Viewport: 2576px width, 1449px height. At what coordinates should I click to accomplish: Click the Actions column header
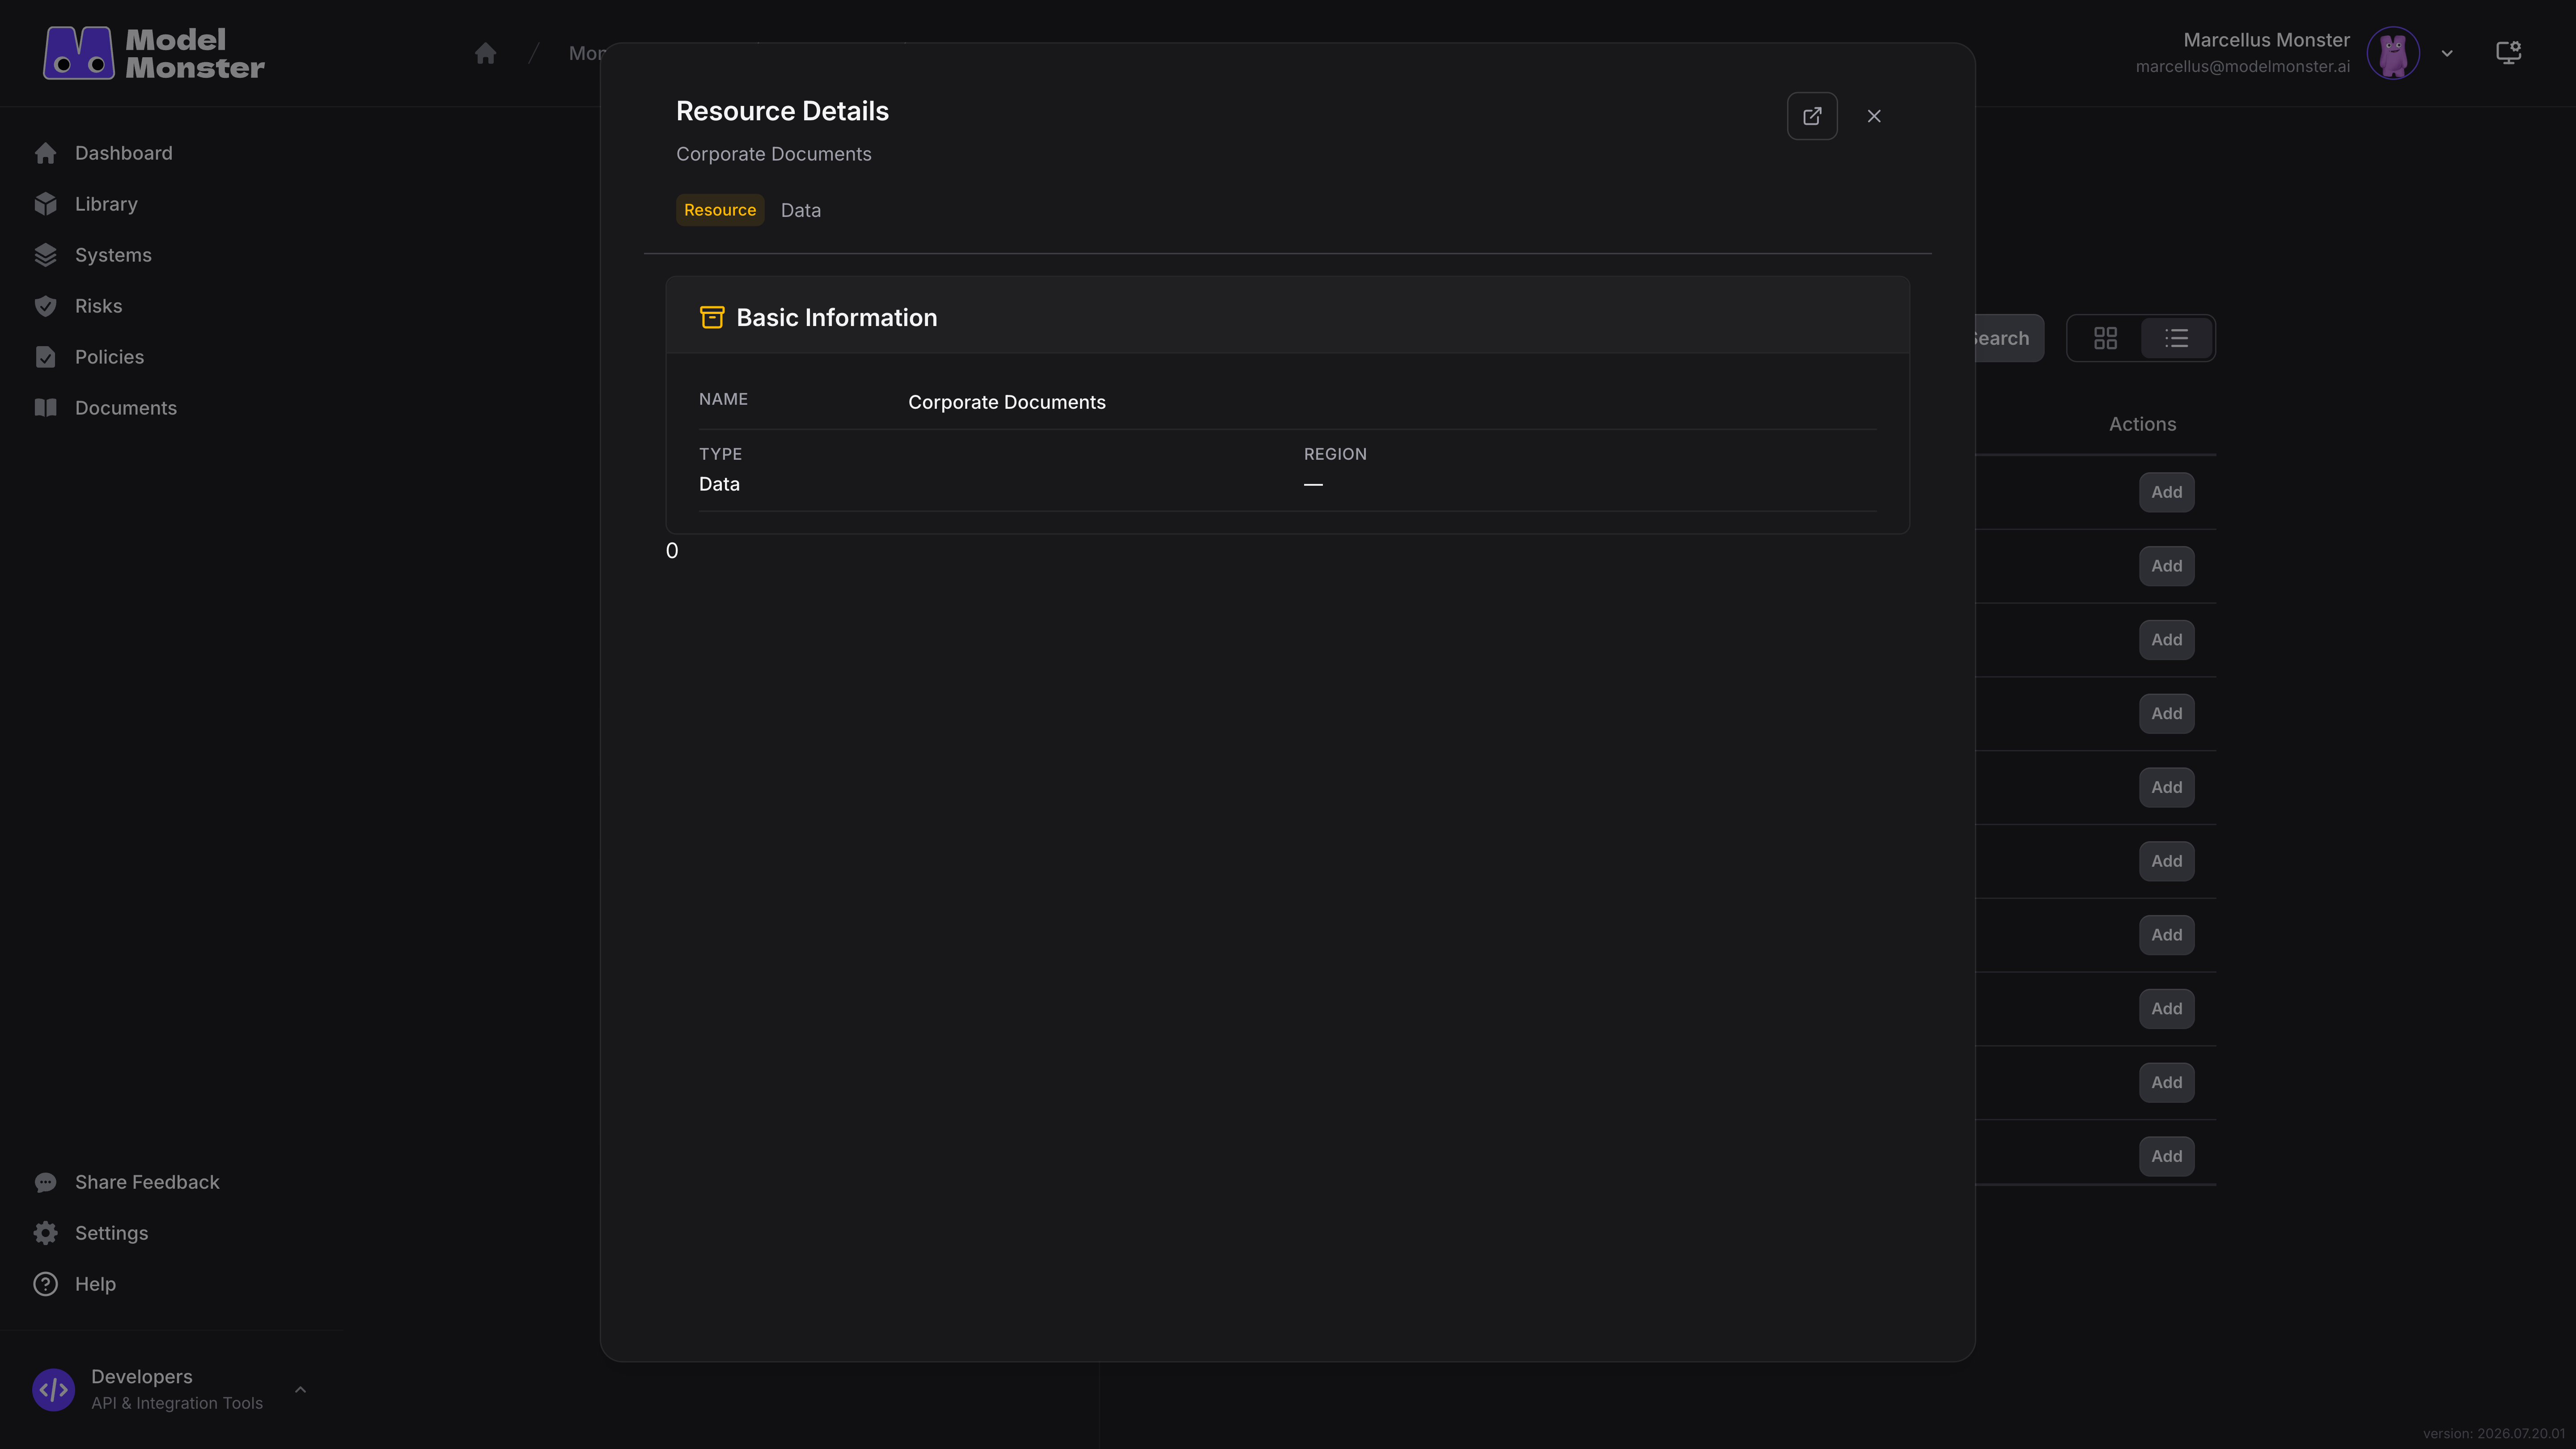coord(2143,424)
